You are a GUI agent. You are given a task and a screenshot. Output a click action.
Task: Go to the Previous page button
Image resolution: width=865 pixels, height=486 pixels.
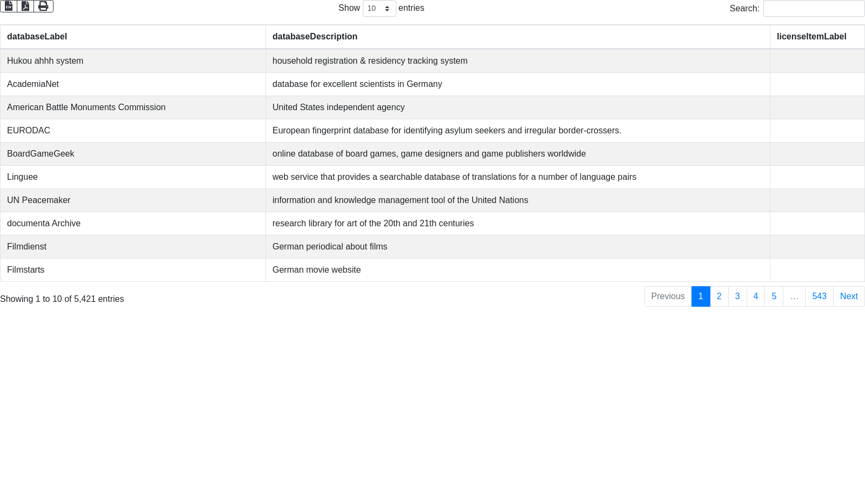668,296
